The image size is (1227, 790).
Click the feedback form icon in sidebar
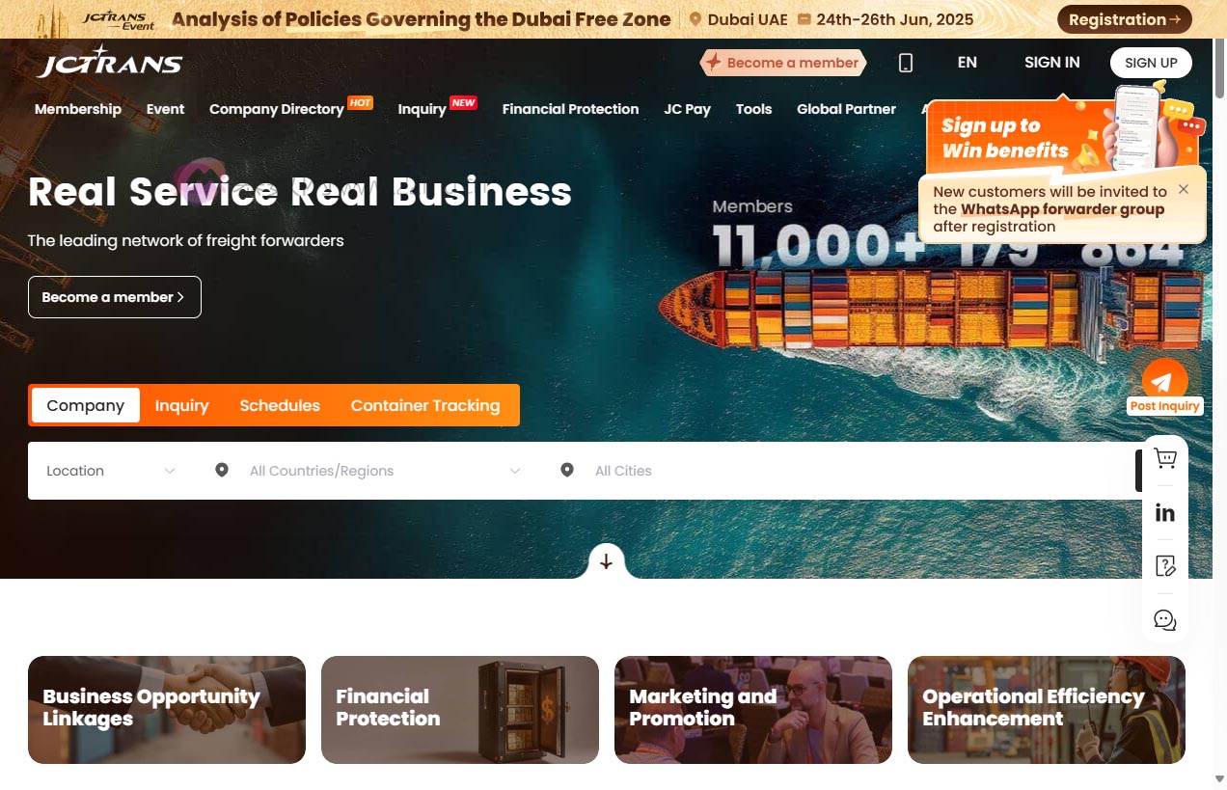tap(1165, 566)
